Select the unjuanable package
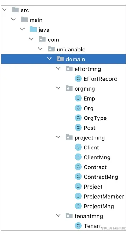 tap(71, 49)
